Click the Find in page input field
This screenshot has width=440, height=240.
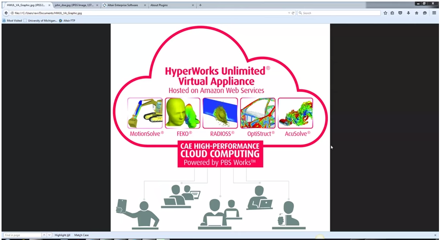click(22, 235)
